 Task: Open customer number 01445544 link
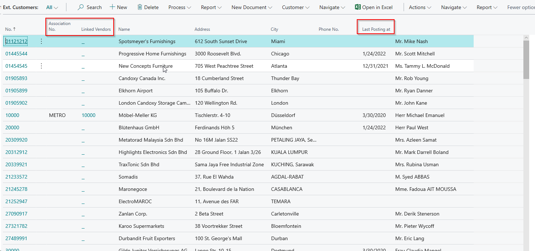[16, 54]
